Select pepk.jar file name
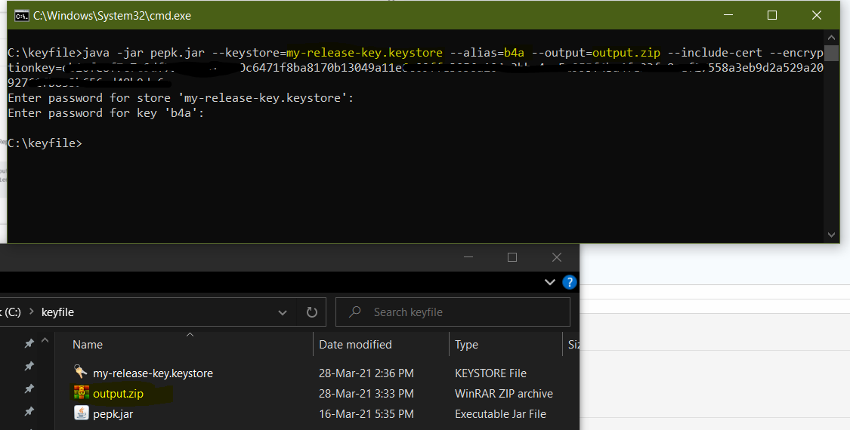The height and width of the screenshot is (430, 850). coord(113,414)
